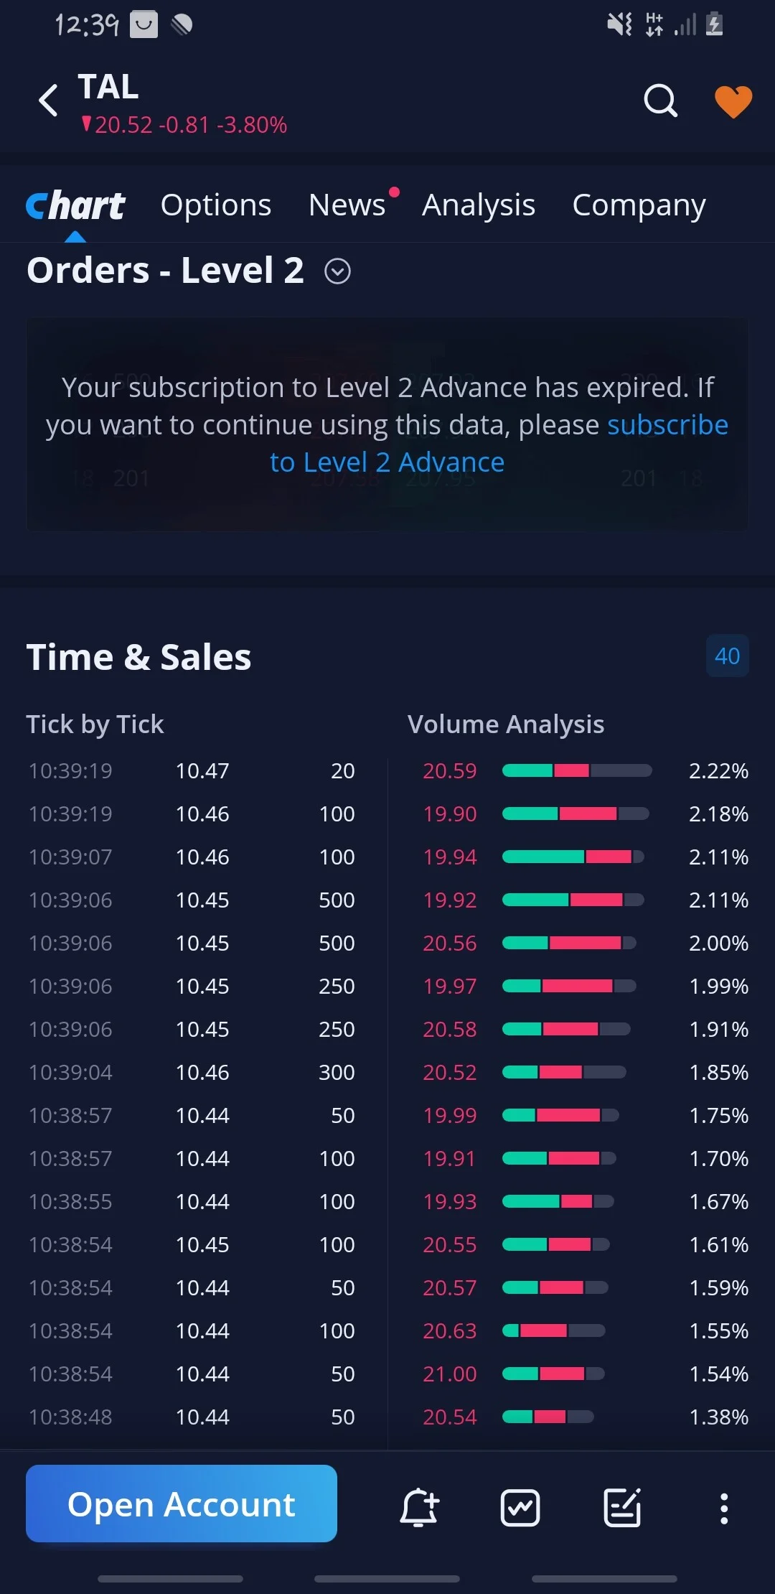This screenshot has height=1594, width=775.
Task: Switch to the Options tab
Action: pyautogui.click(x=216, y=205)
